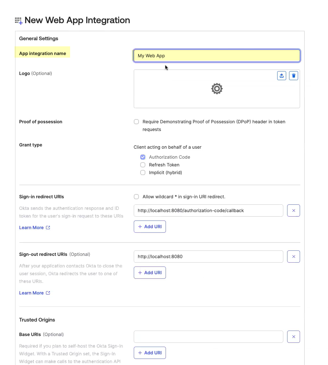Click the trash icon to delete logo
Screen dimensions: 328x365
point(294,76)
